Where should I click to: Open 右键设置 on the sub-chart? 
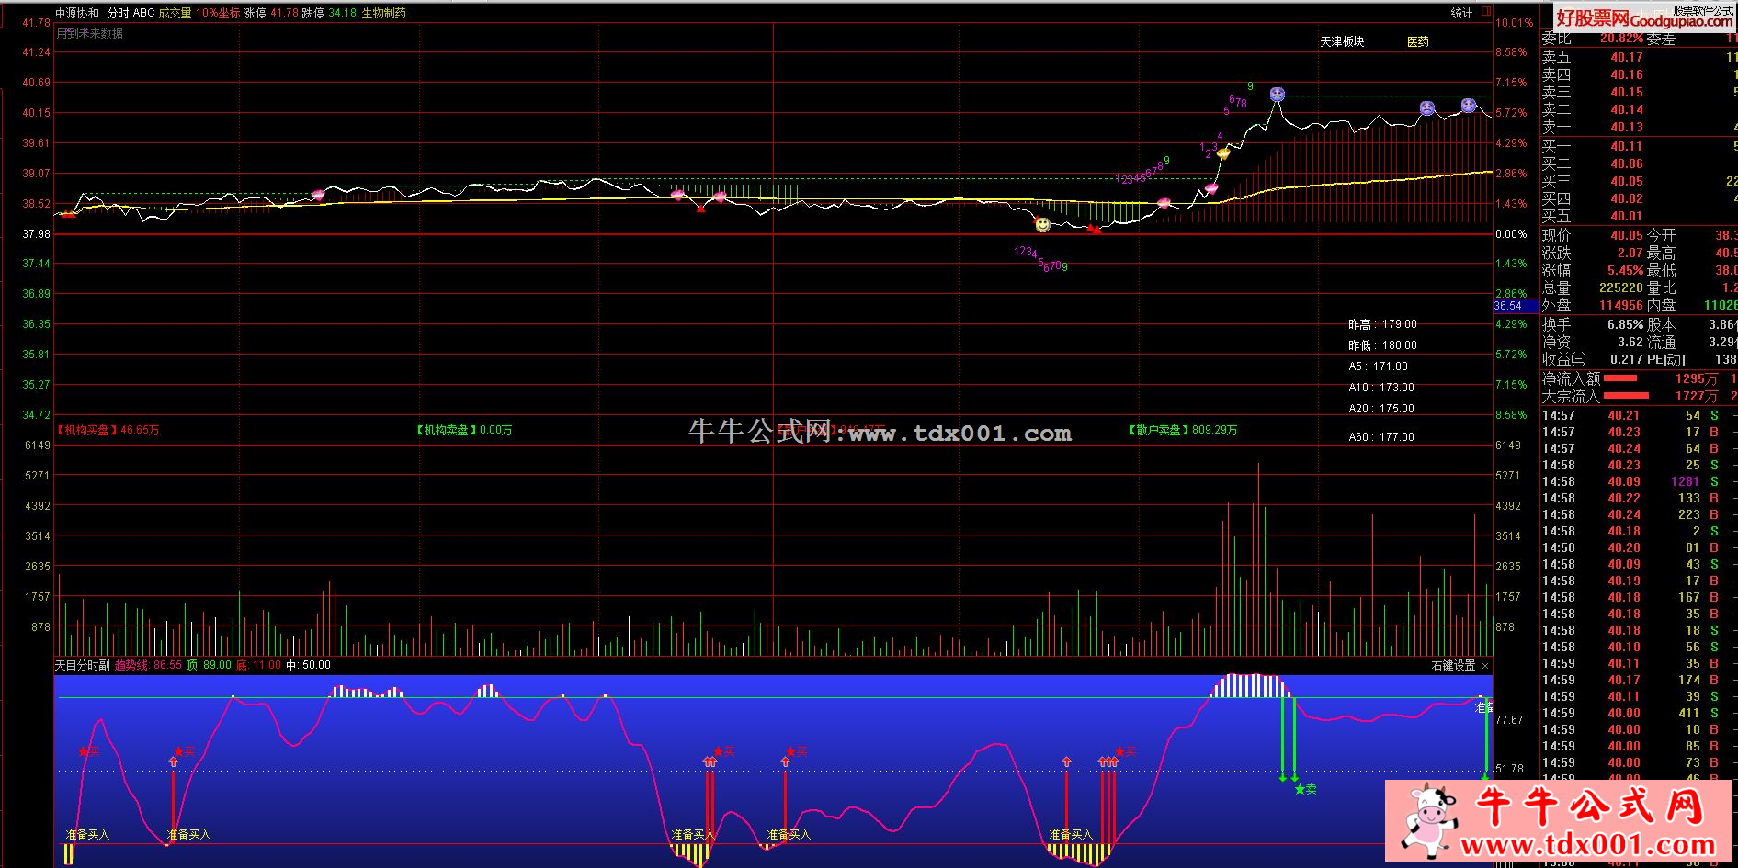[x=1453, y=665]
